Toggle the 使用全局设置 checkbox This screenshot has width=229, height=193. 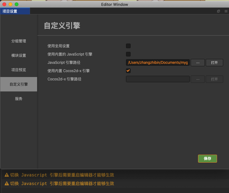(128, 46)
